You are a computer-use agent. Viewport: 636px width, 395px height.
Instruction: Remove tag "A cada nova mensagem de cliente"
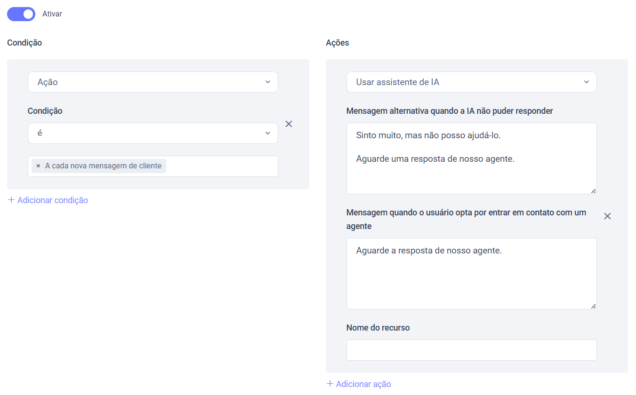[x=38, y=166]
